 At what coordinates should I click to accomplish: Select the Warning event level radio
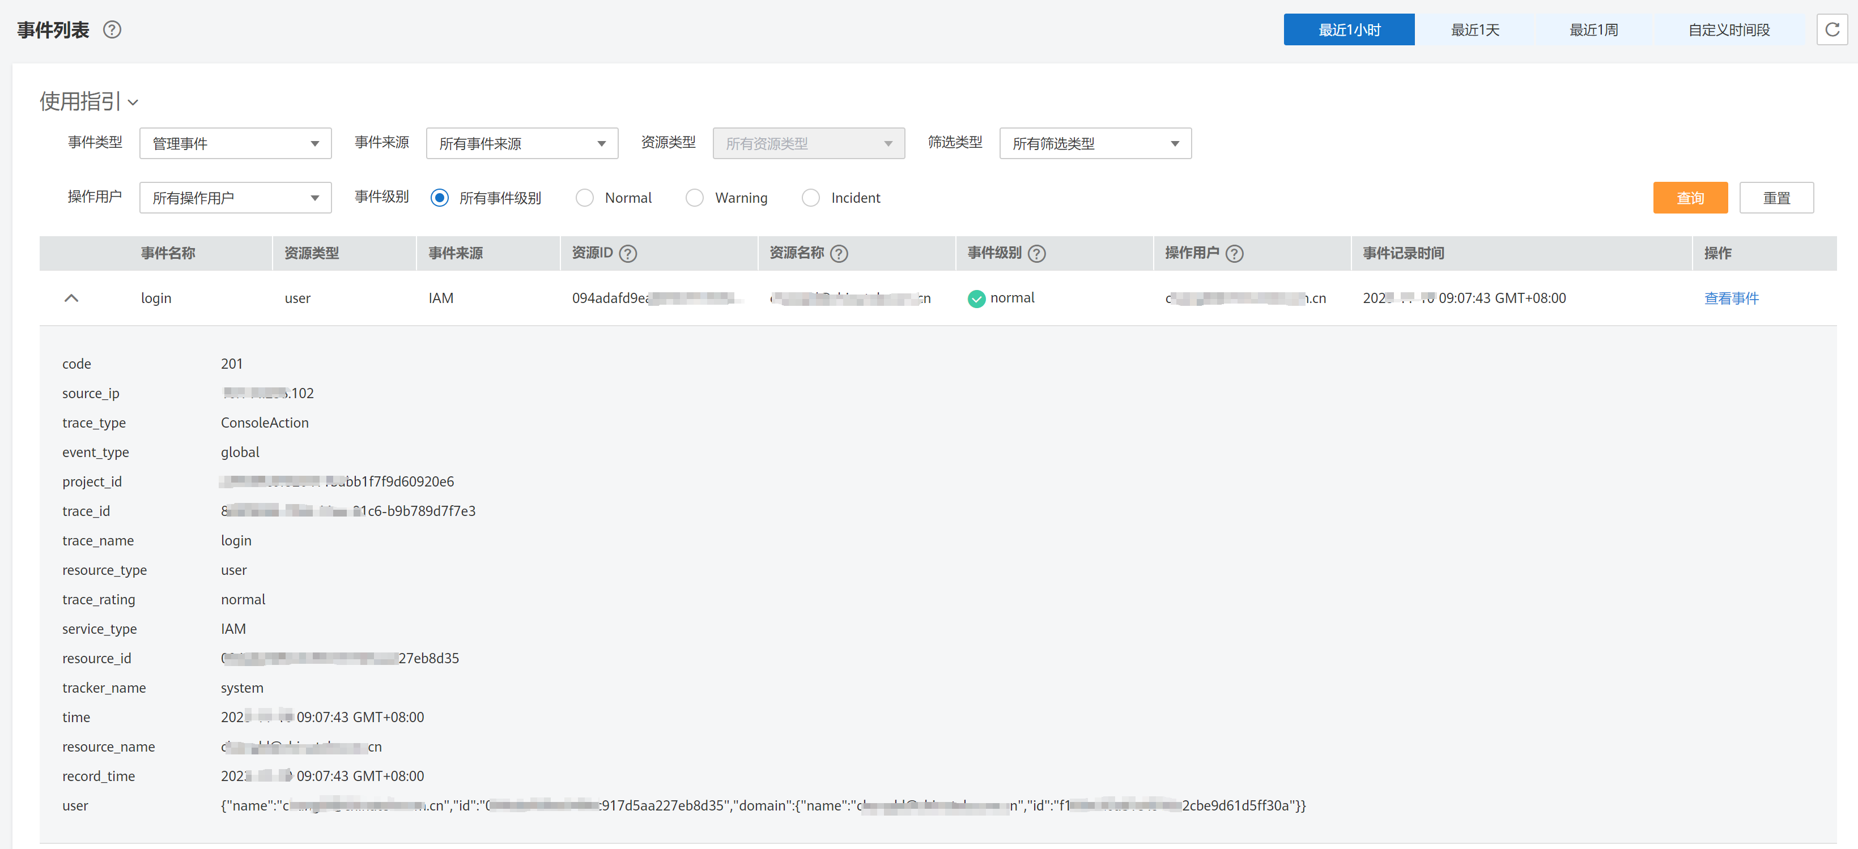coord(695,198)
